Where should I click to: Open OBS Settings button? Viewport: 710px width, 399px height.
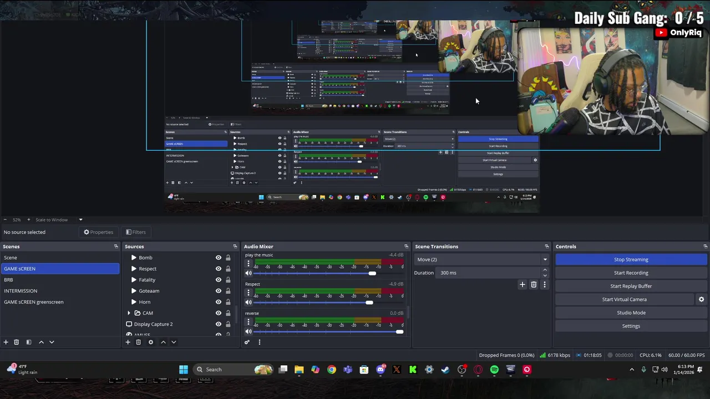point(631,326)
